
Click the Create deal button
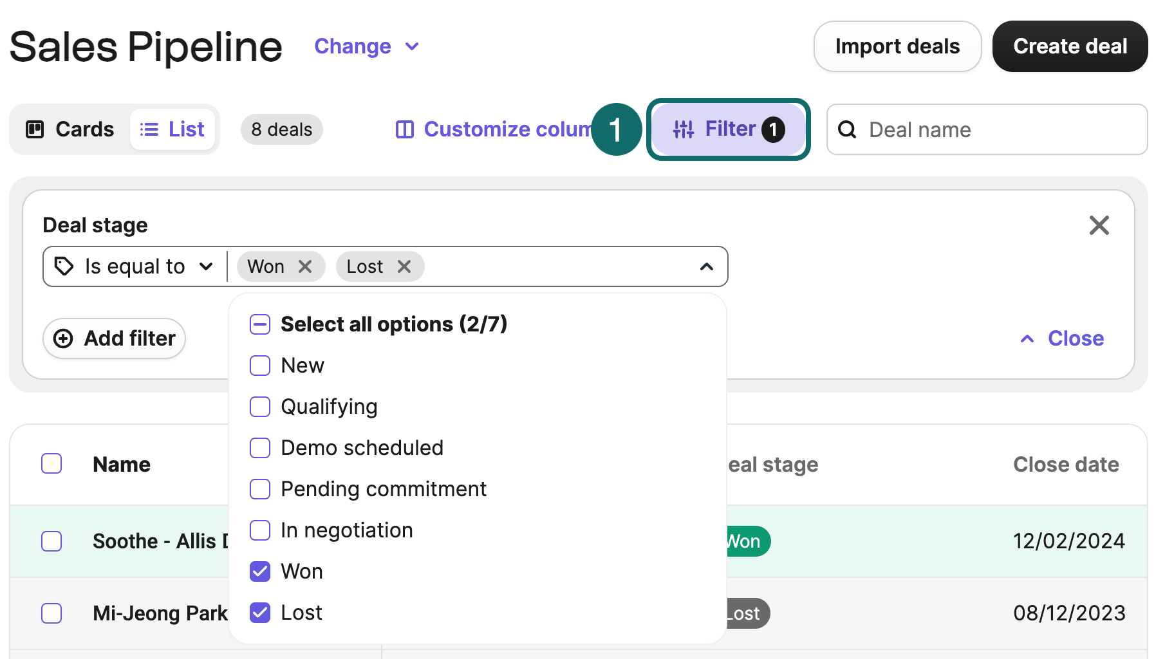click(1070, 46)
